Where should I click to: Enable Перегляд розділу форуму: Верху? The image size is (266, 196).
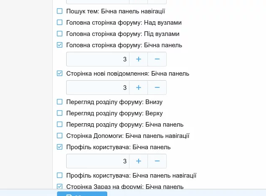click(x=59, y=113)
